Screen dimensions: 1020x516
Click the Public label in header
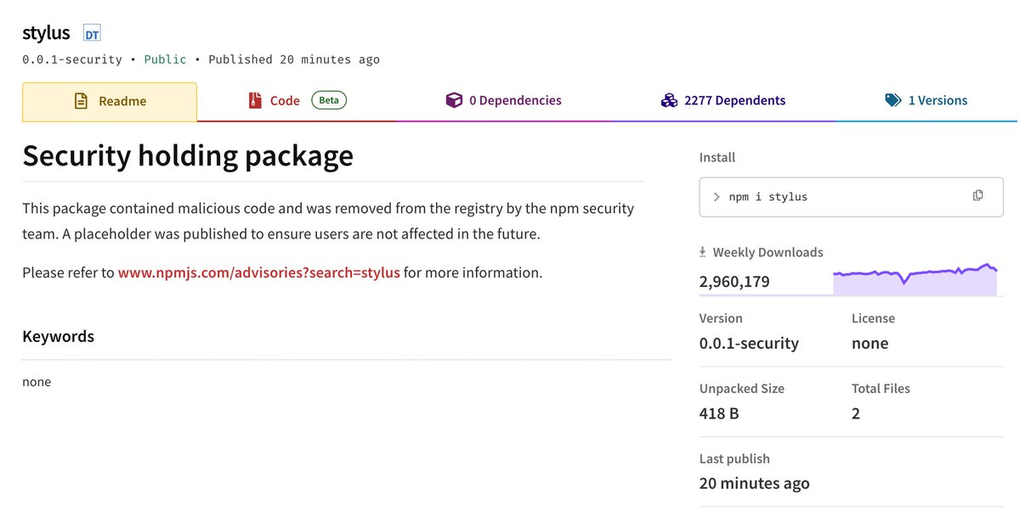(x=165, y=59)
